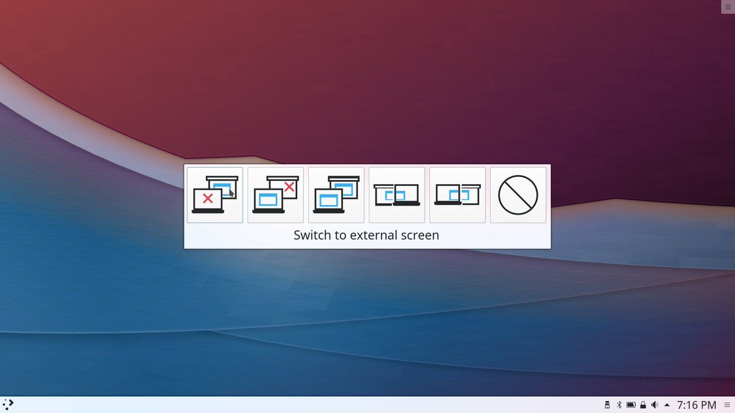Open panel options via bottom-right hamburger
Image resolution: width=735 pixels, height=413 pixels.
tap(728, 404)
